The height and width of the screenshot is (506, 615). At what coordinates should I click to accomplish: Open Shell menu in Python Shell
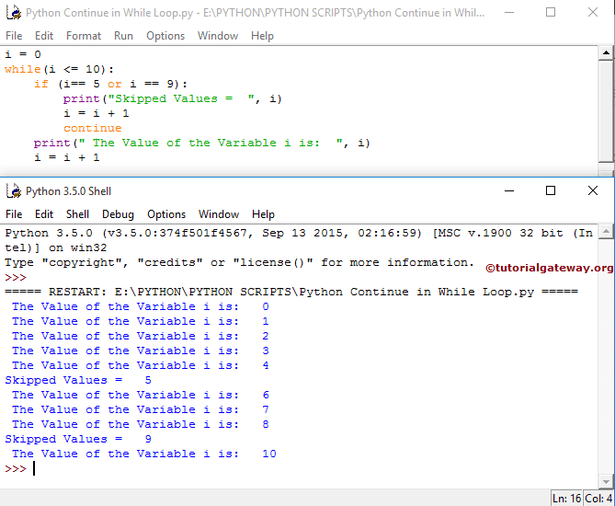[x=77, y=214]
